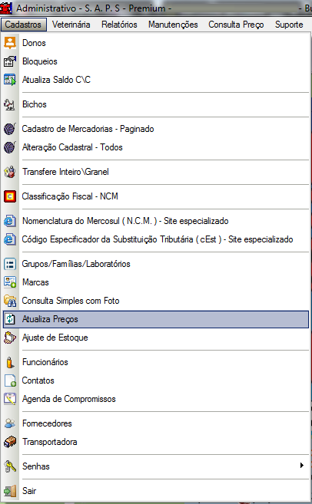Choose Cadastro de Mercadorias - Paginado

pyautogui.click(x=156, y=129)
